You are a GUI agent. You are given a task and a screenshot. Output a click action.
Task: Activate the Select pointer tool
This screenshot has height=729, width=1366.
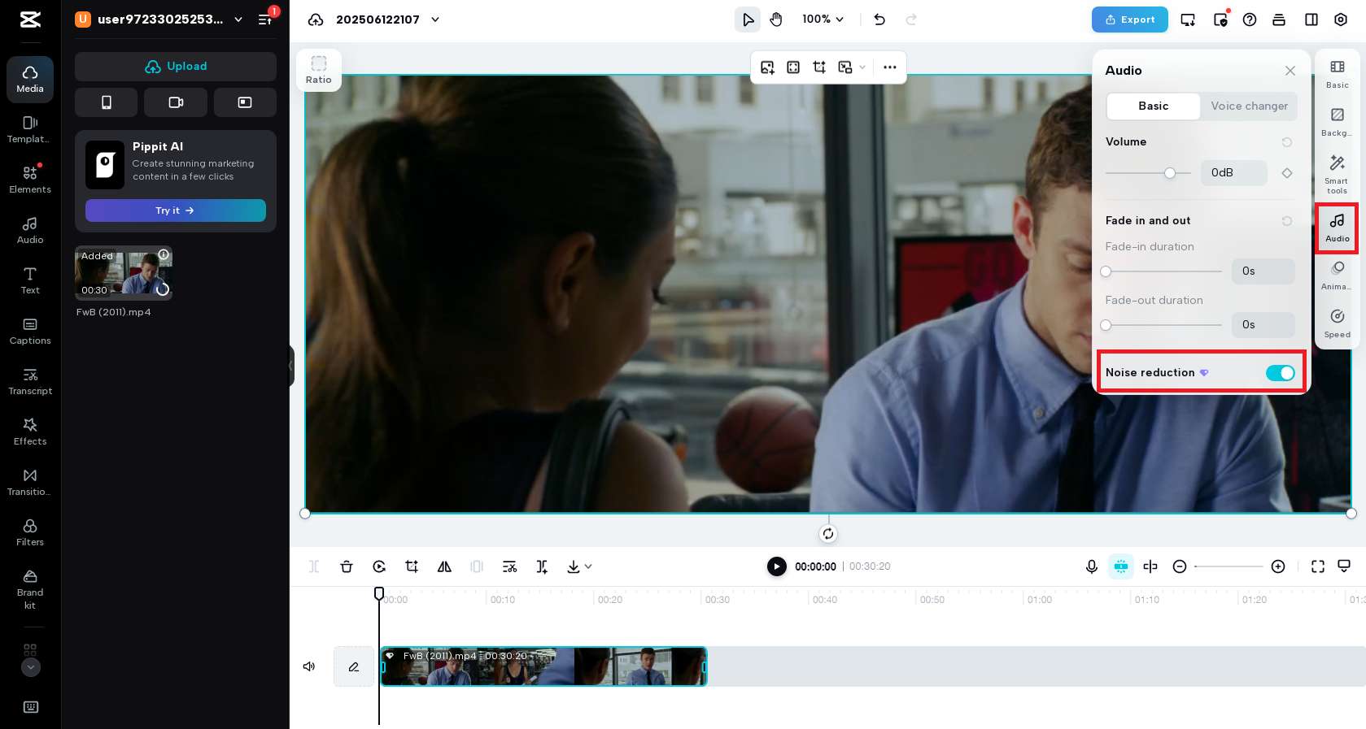[748, 20]
